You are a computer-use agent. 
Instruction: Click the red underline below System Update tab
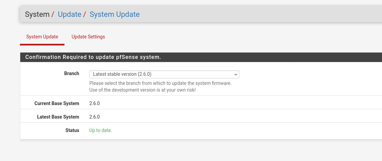[42, 44]
